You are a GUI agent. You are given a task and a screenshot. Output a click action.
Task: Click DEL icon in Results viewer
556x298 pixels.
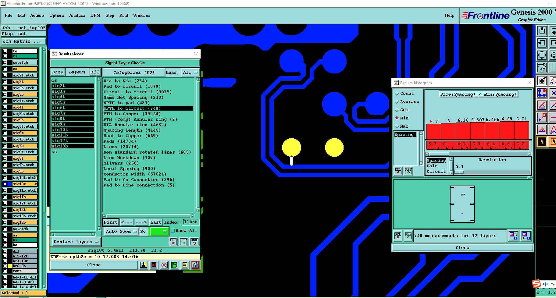(x=173, y=242)
